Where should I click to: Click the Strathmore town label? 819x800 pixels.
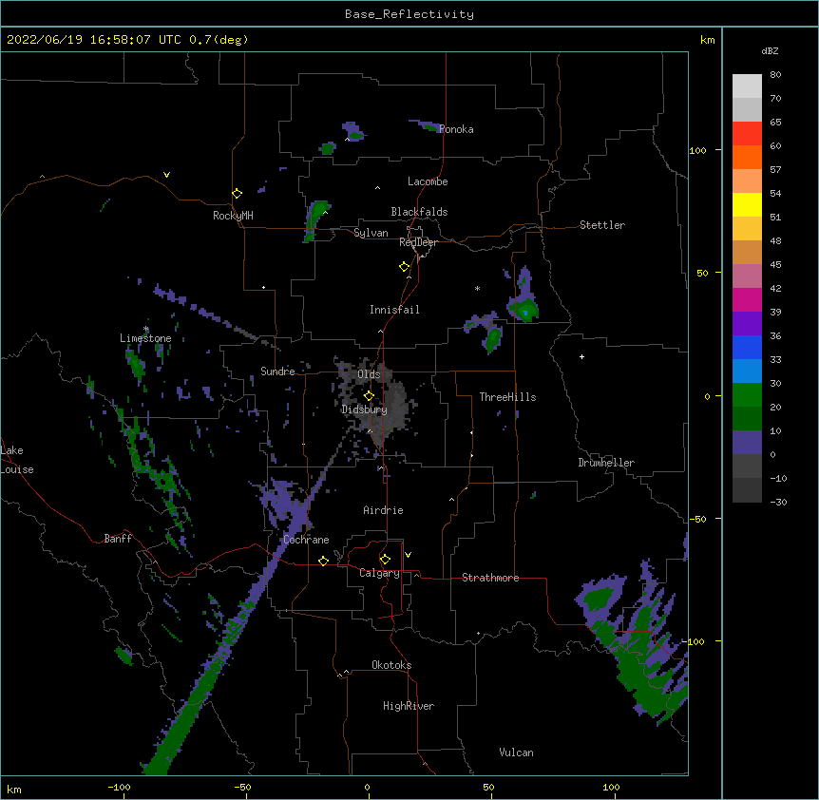(x=490, y=578)
